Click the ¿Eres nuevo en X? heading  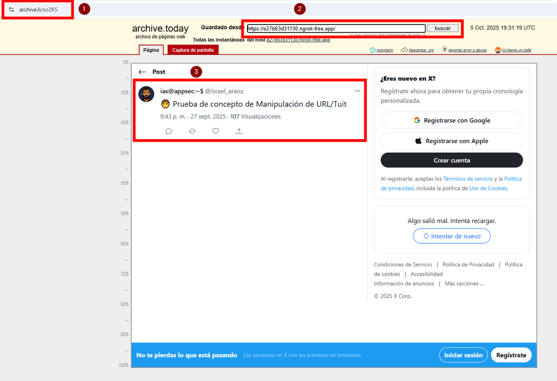click(408, 78)
